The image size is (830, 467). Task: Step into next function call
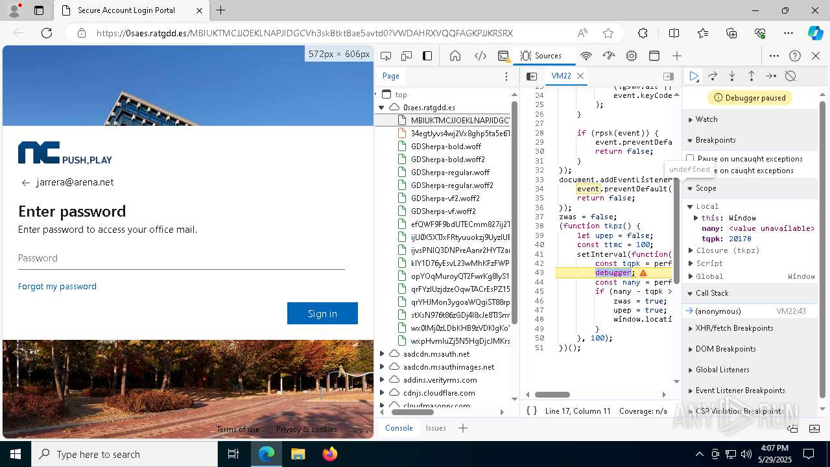click(x=732, y=76)
